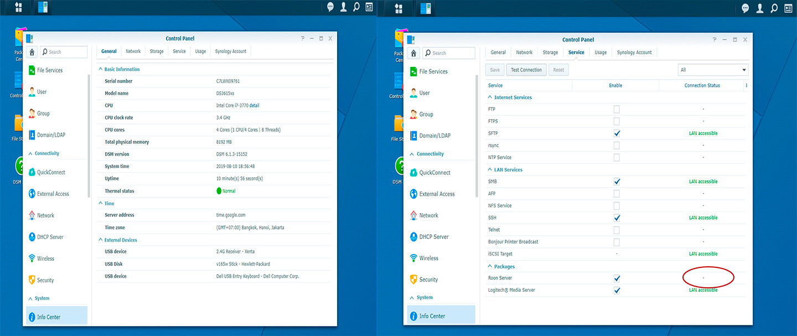
Task: Open the Main Menu on the left desktop
Action: click(x=18, y=7)
